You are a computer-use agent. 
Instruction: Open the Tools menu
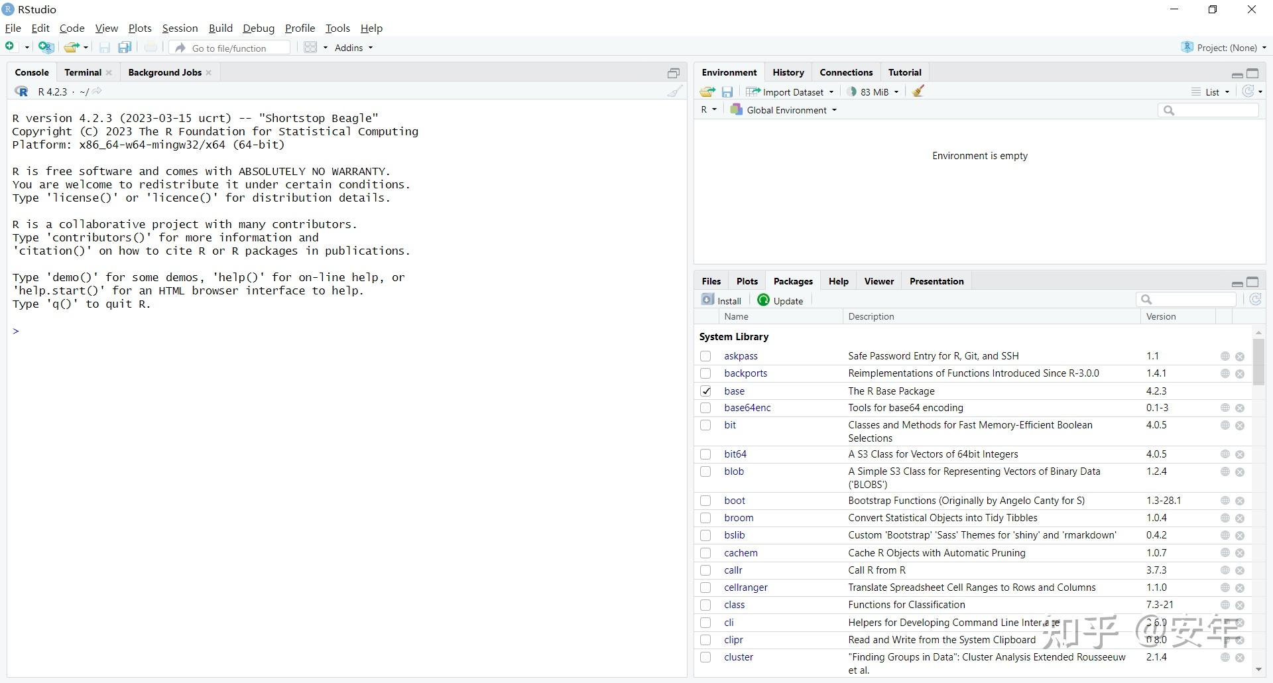pos(337,28)
